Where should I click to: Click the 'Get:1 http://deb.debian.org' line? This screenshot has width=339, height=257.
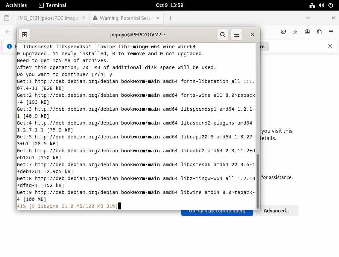136,85
